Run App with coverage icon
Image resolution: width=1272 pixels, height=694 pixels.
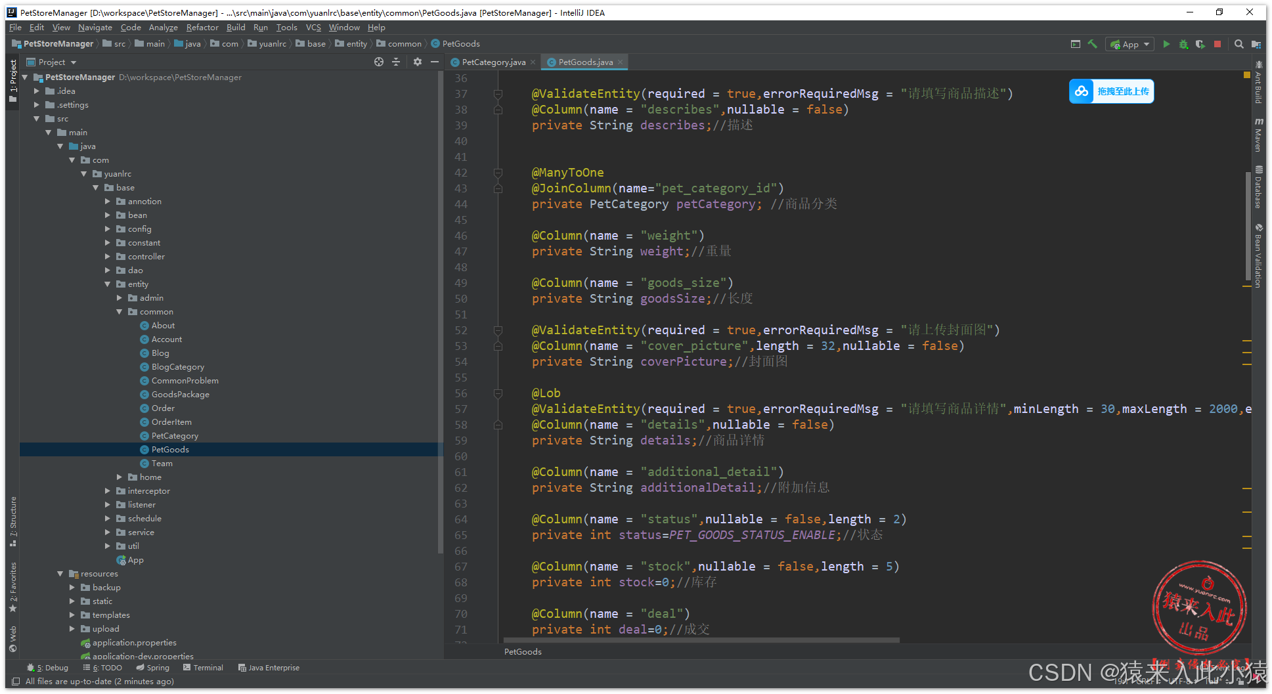click(x=1200, y=44)
